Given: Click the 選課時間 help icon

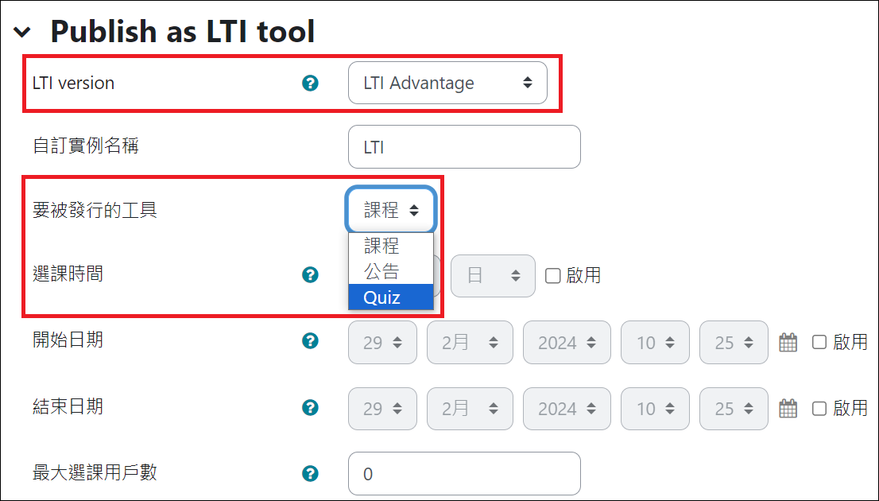Looking at the screenshot, I should pyautogui.click(x=311, y=274).
